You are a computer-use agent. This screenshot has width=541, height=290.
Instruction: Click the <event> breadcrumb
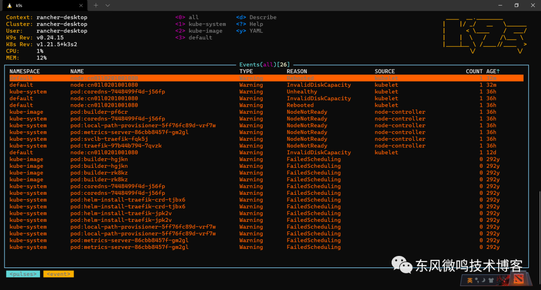58,274
